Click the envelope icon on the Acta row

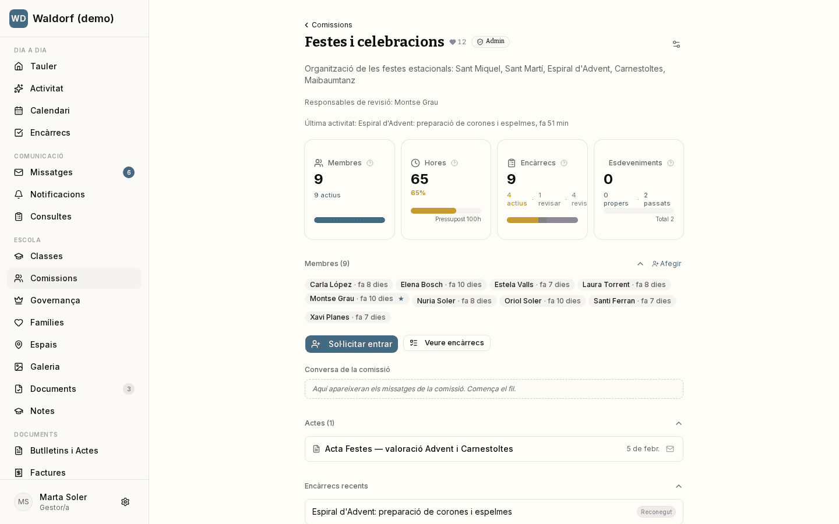tap(670, 449)
